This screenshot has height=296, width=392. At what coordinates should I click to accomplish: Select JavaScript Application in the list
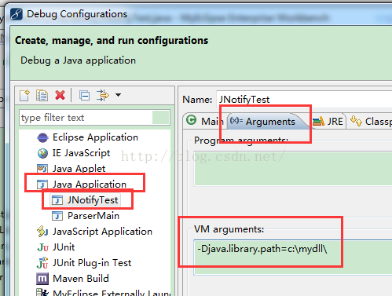click(94, 232)
